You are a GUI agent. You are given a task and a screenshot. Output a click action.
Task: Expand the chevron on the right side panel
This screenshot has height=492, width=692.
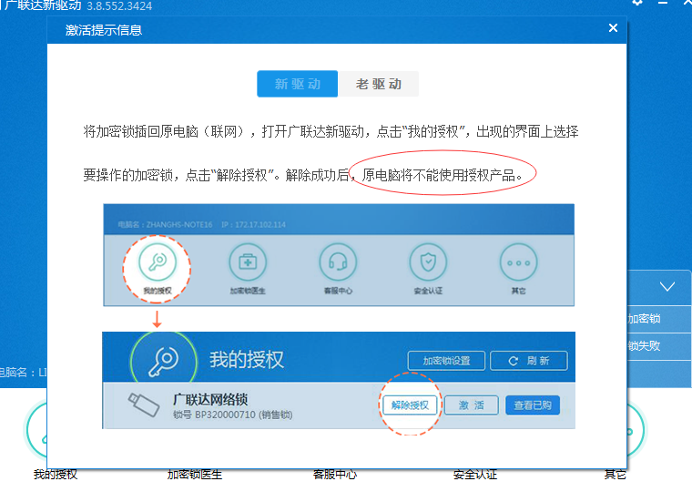point(667,287)
